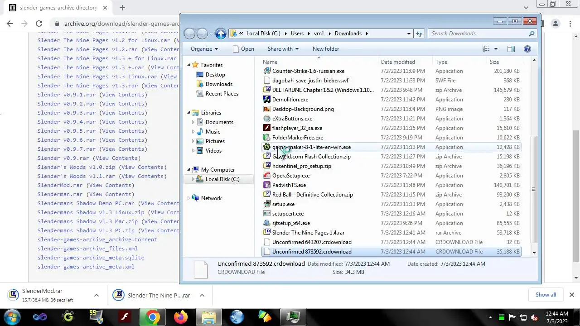
Task: Open the Flash Player taskbar icon
Action: pos(124,317)
